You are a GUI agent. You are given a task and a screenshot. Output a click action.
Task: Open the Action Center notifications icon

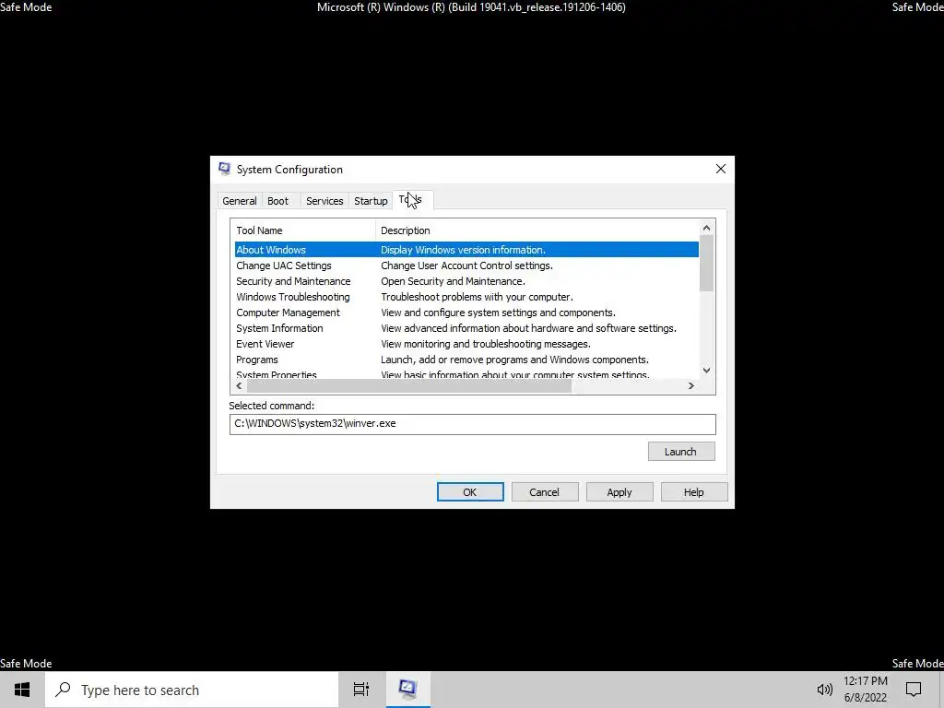click(914, 690)
